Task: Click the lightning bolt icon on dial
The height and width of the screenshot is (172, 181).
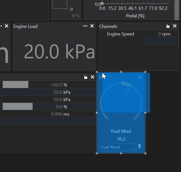Action: point(140,147)
